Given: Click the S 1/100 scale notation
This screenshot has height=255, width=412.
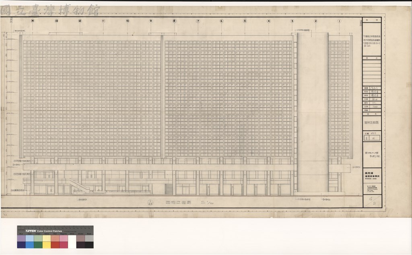Looking at the screenshot, I should click(207, 202).
